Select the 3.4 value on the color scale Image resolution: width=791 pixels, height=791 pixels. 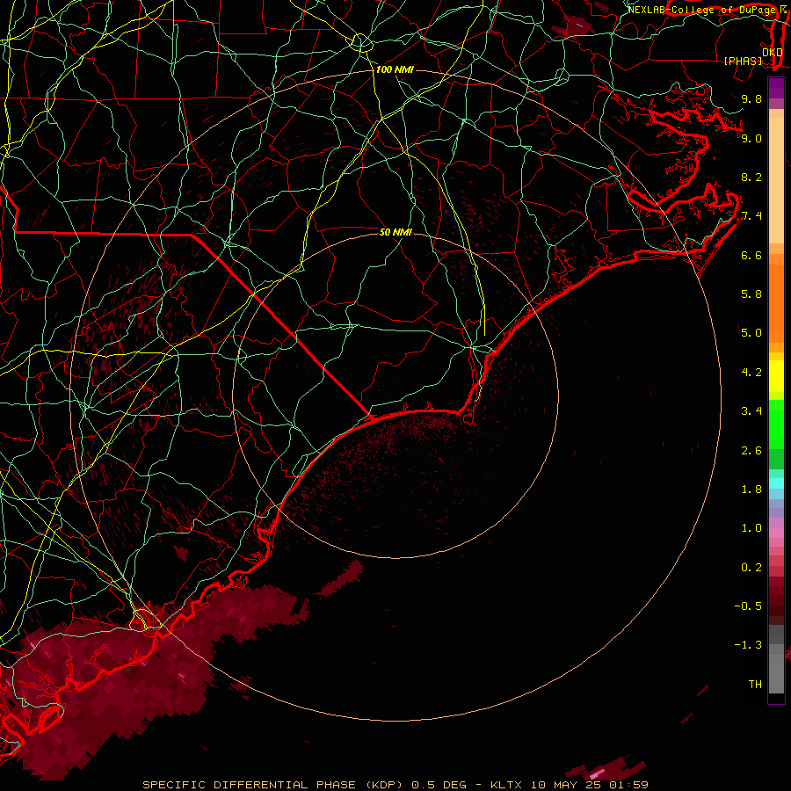tap(751, 411)
